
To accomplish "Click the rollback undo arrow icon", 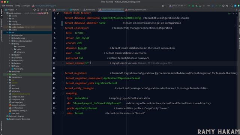I will point(227,6).
